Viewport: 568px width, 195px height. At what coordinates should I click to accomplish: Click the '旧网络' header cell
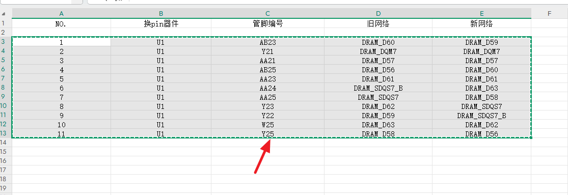pyautogui.click(x=378, y=23)
